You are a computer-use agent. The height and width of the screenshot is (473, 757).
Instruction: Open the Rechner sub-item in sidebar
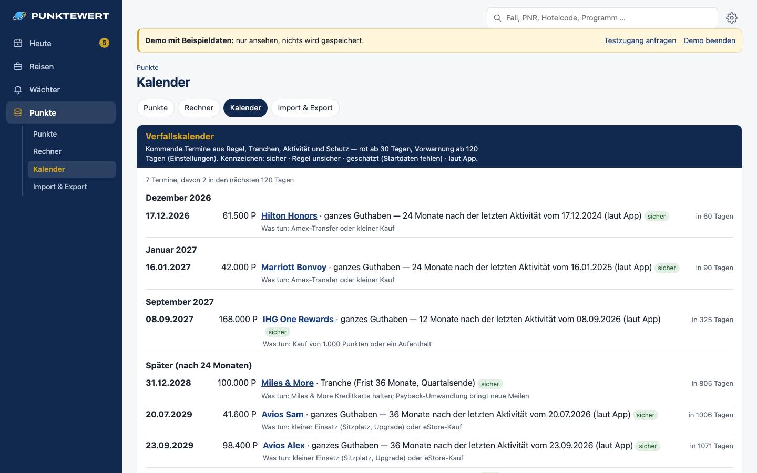pos(71,151)
